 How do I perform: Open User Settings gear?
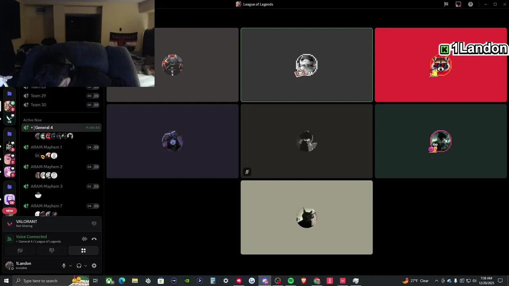click(x=94, y=266)
